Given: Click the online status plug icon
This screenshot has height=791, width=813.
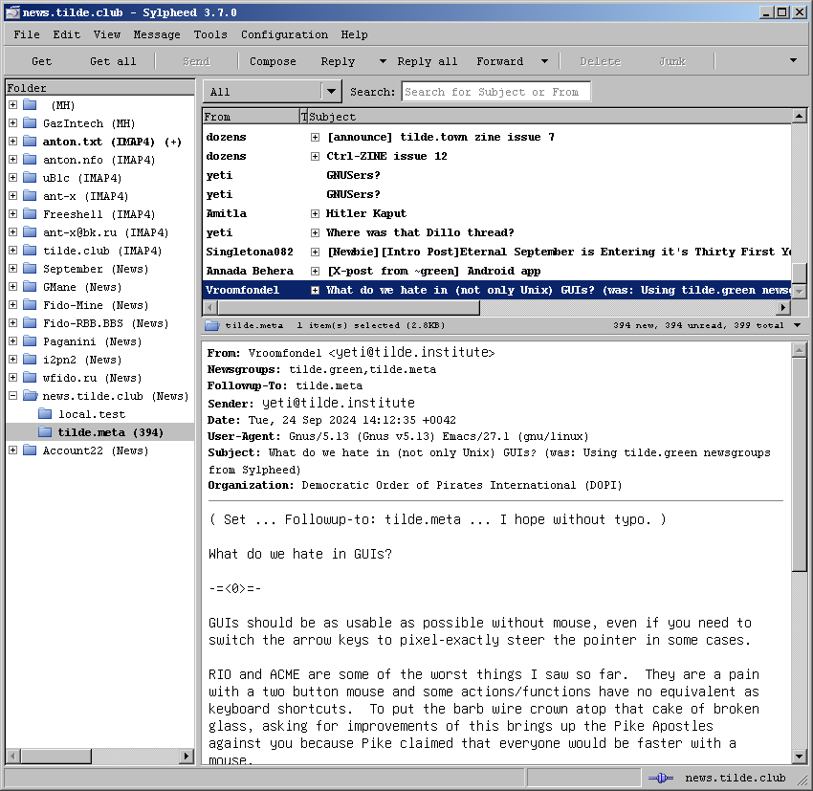Looking at the screenshot, I should point(662,778).
